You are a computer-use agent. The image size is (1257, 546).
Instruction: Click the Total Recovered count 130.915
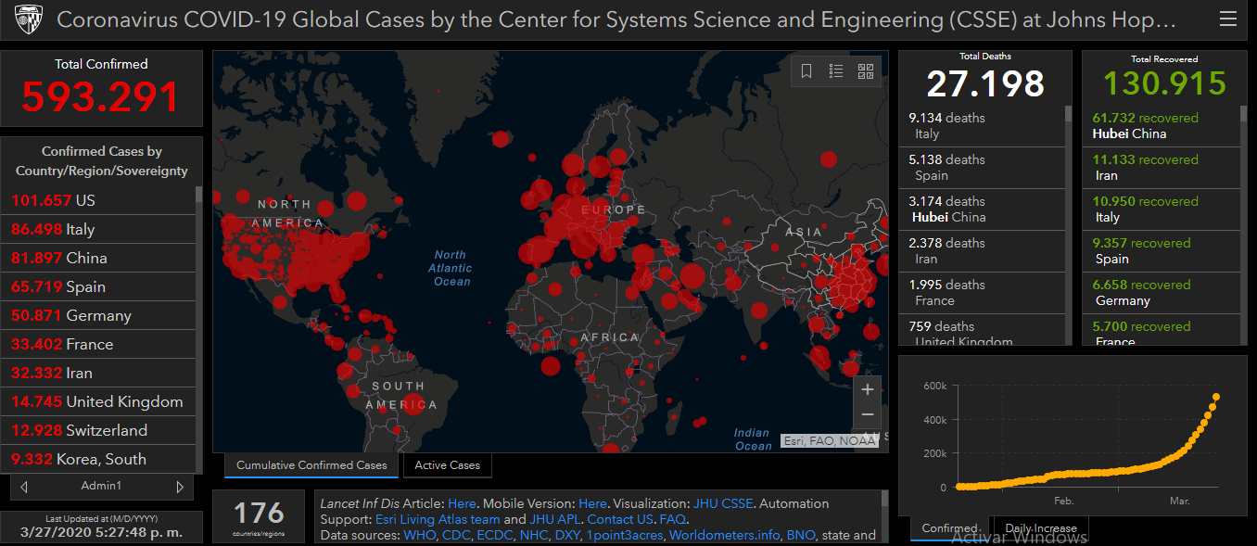pos(1164,84)
